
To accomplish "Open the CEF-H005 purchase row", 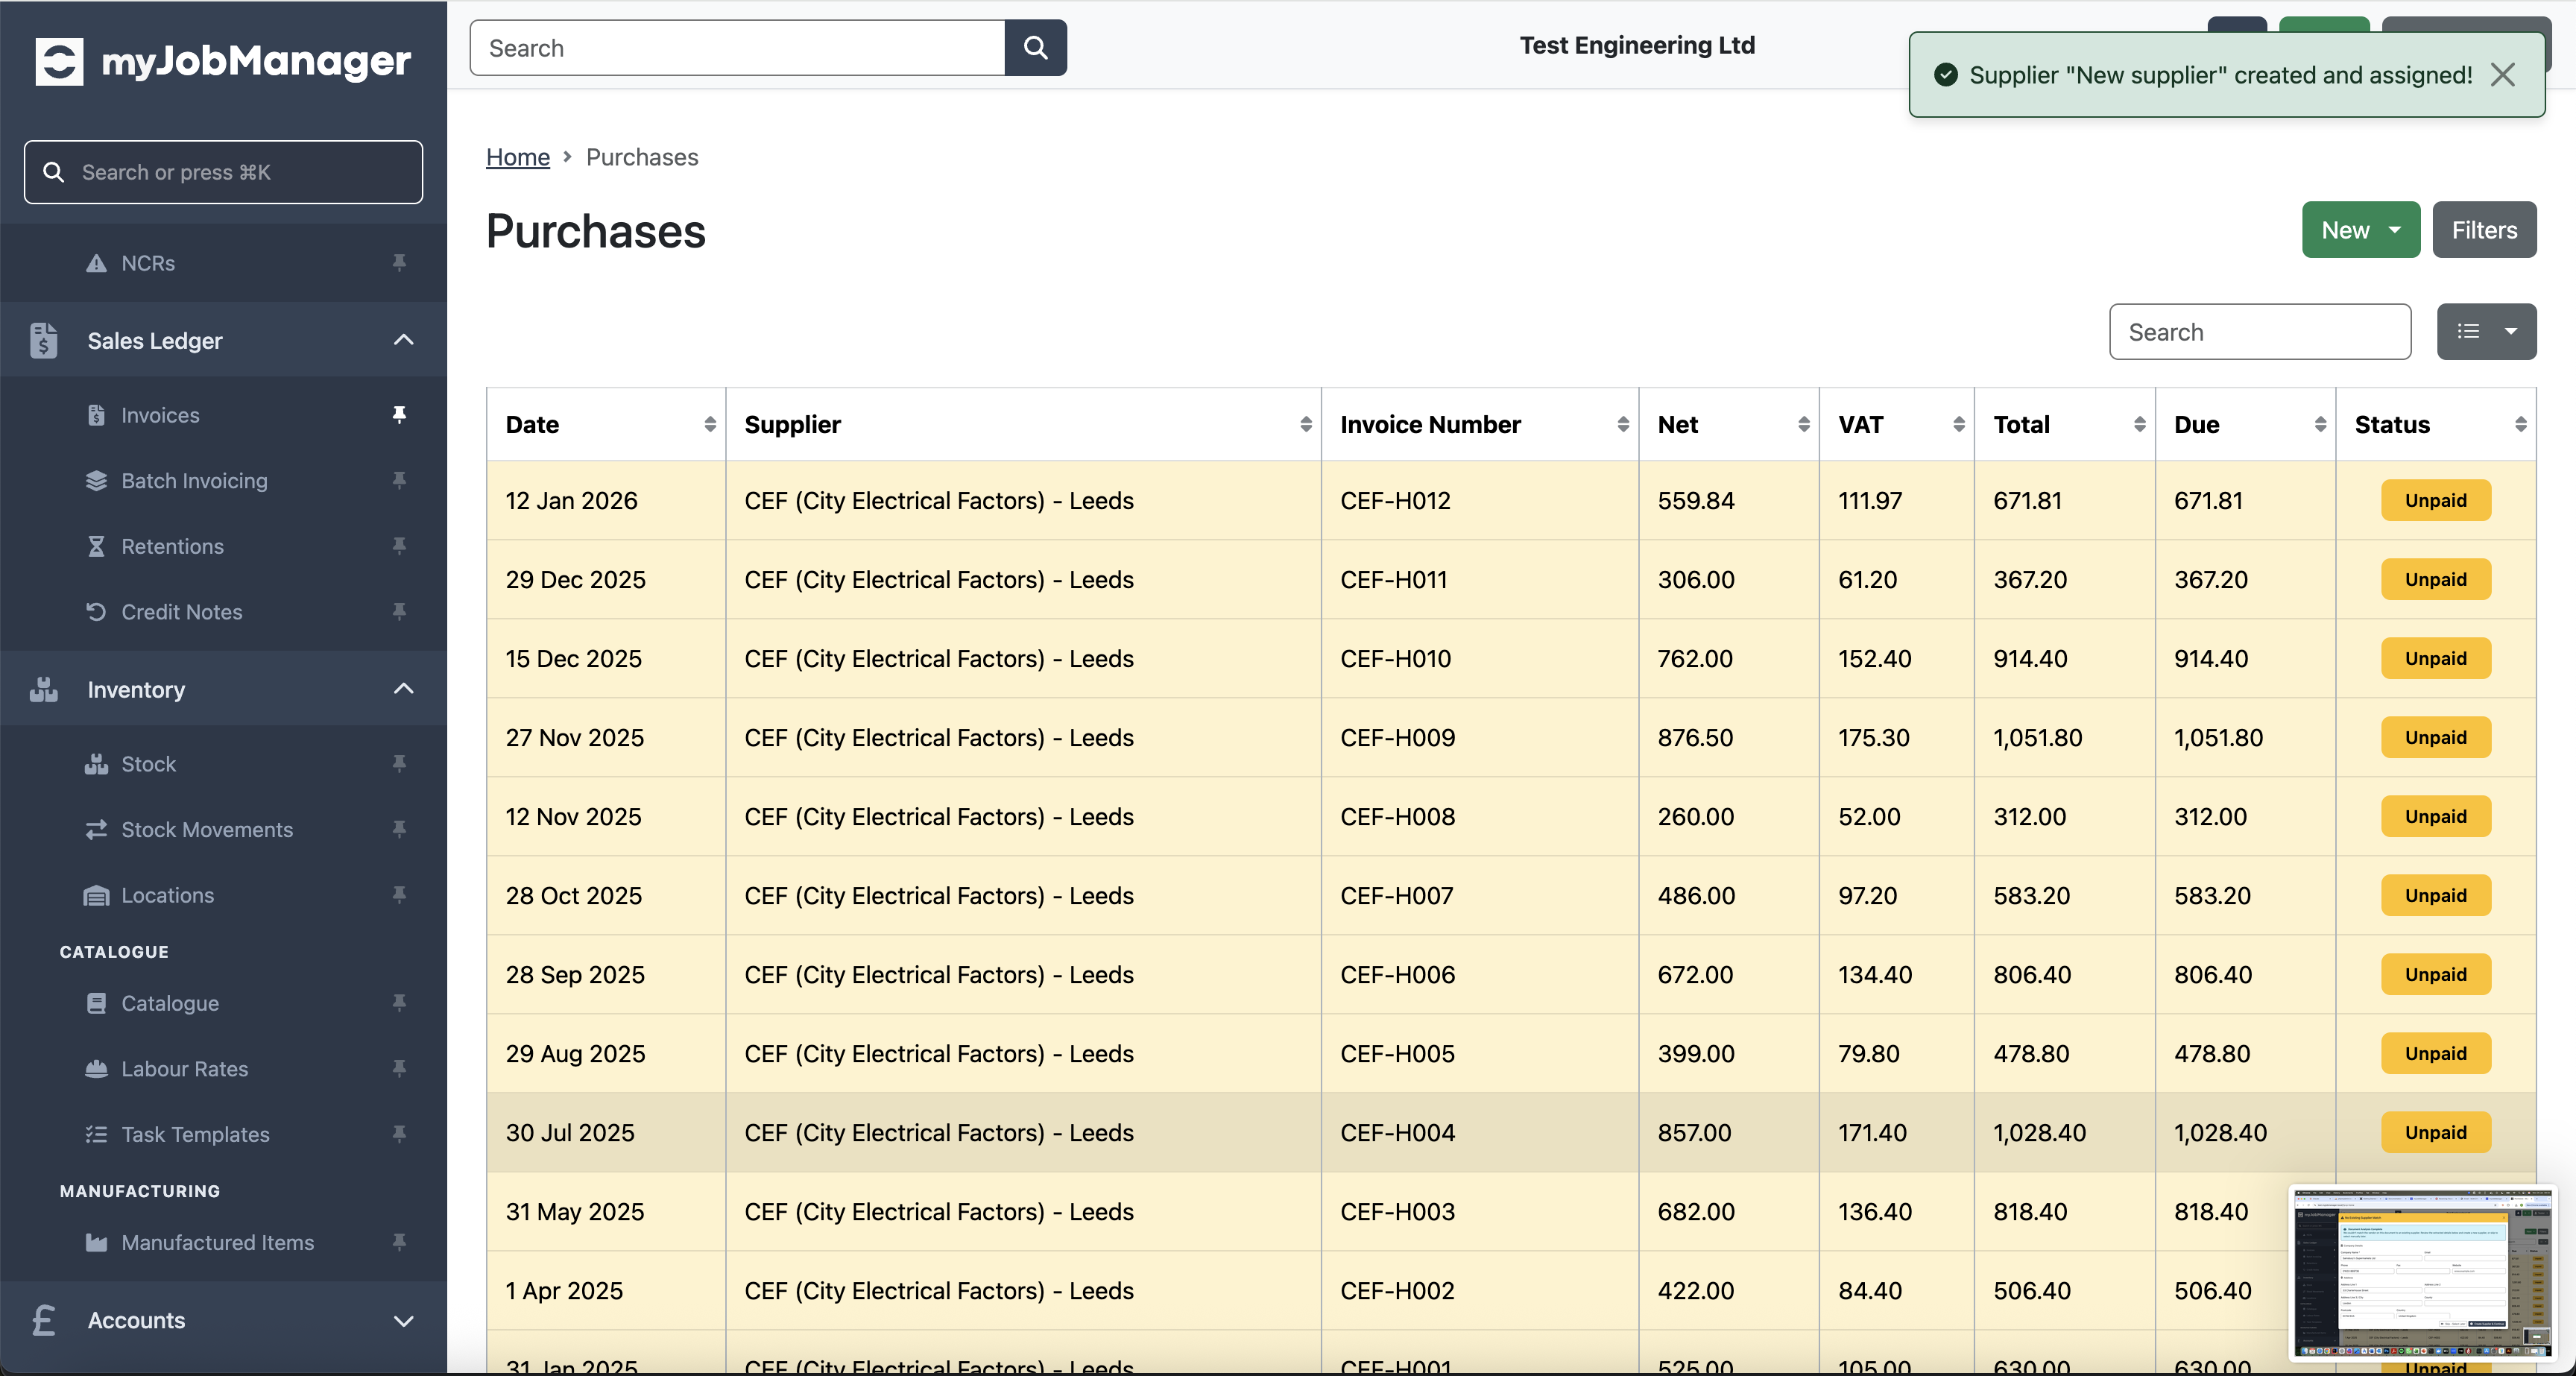I will point(1511,1053).
